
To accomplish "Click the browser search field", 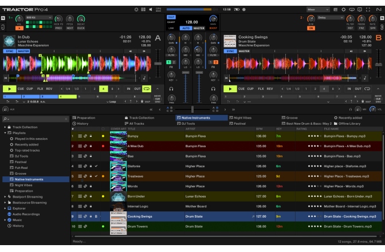I will pos(36,119).
